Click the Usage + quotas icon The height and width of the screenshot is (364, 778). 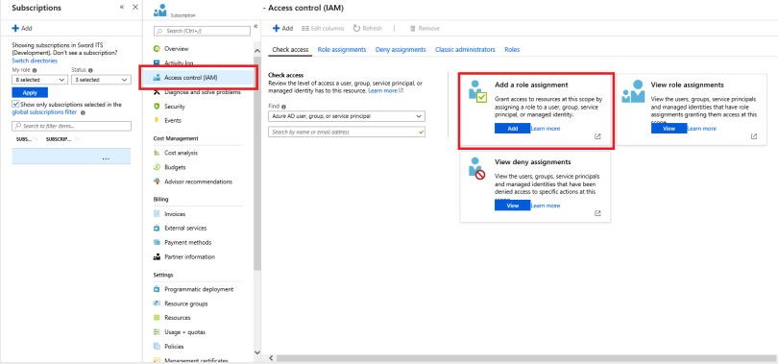(x=157, y=331)
